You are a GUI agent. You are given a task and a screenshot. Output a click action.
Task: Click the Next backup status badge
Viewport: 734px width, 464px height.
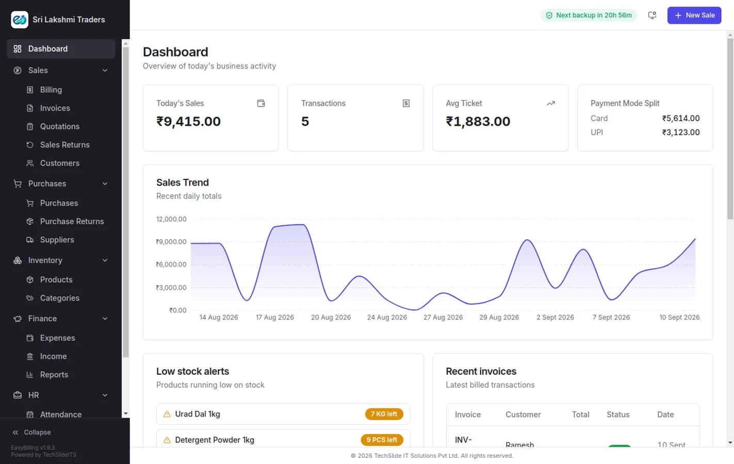coord(589,15)
